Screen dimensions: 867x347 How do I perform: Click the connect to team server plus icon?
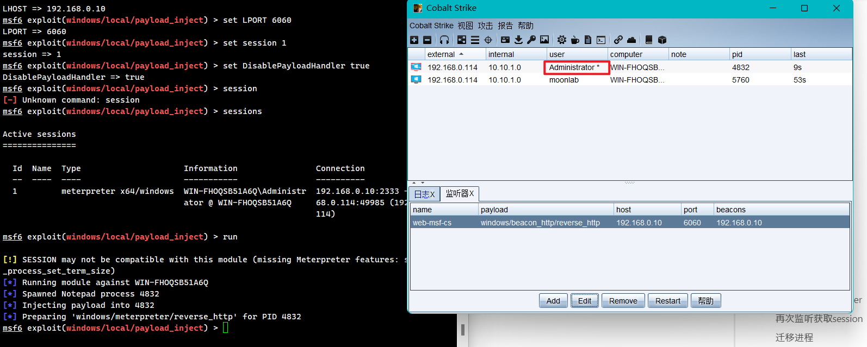pyautogui.click(x=414, y=40)
